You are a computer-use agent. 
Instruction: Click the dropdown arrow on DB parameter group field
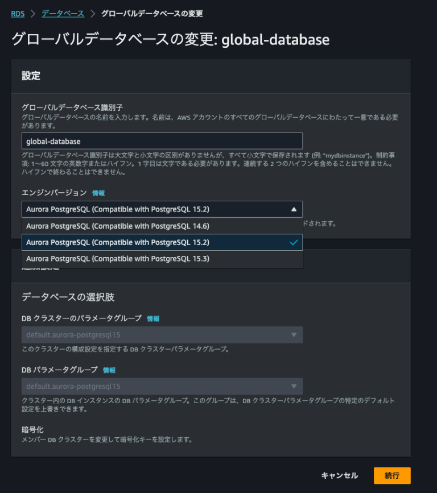293,386
